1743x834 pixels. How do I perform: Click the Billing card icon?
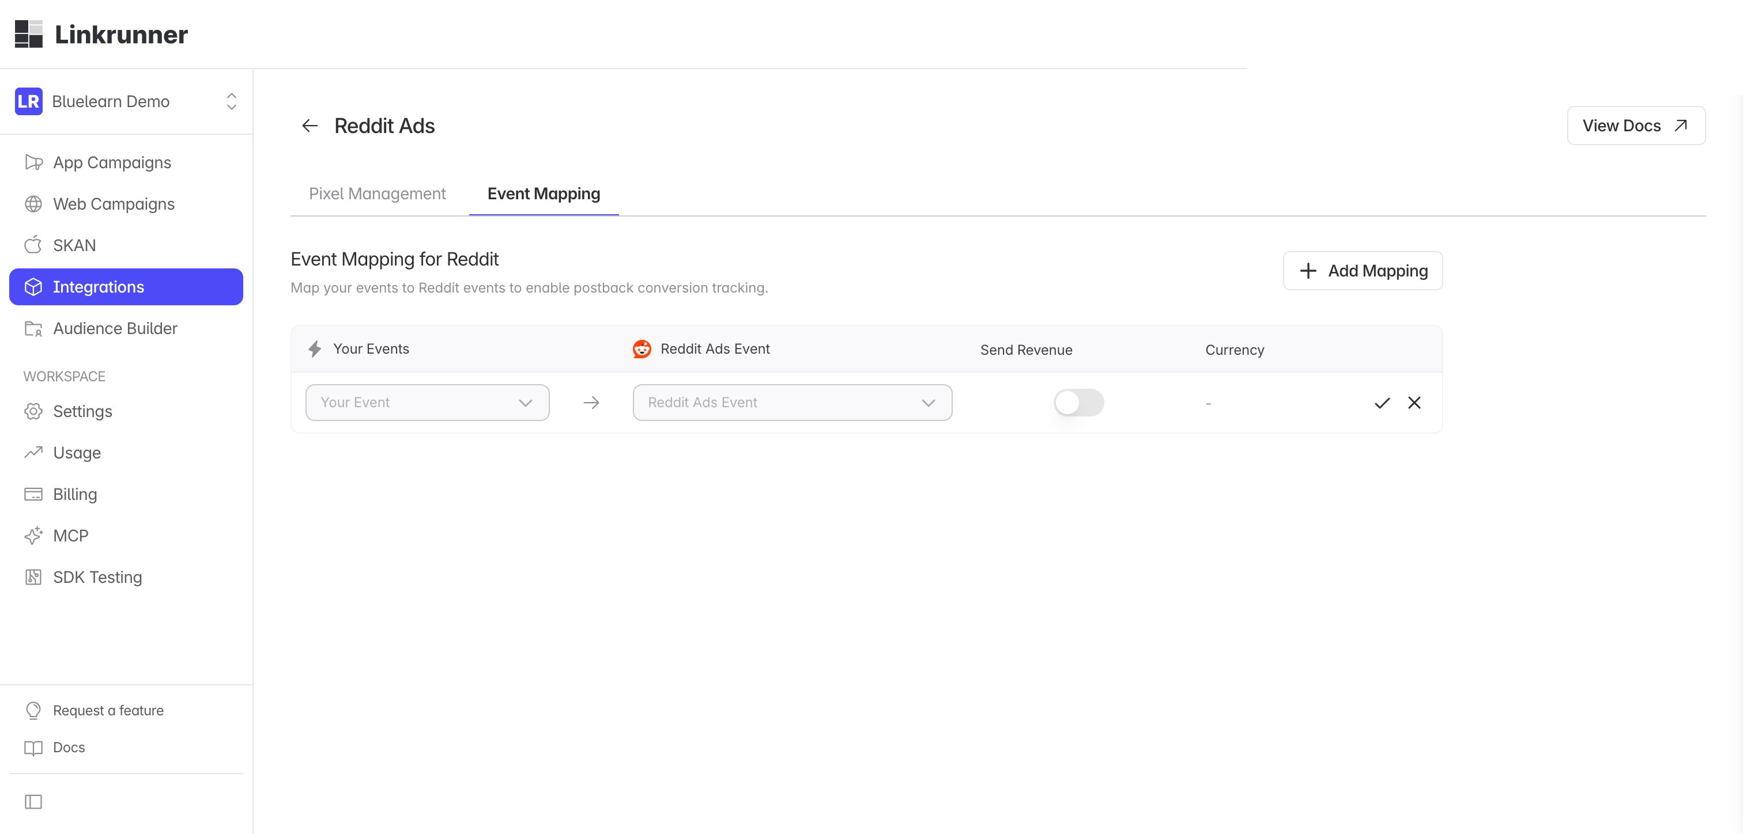[x=33, y=494]
